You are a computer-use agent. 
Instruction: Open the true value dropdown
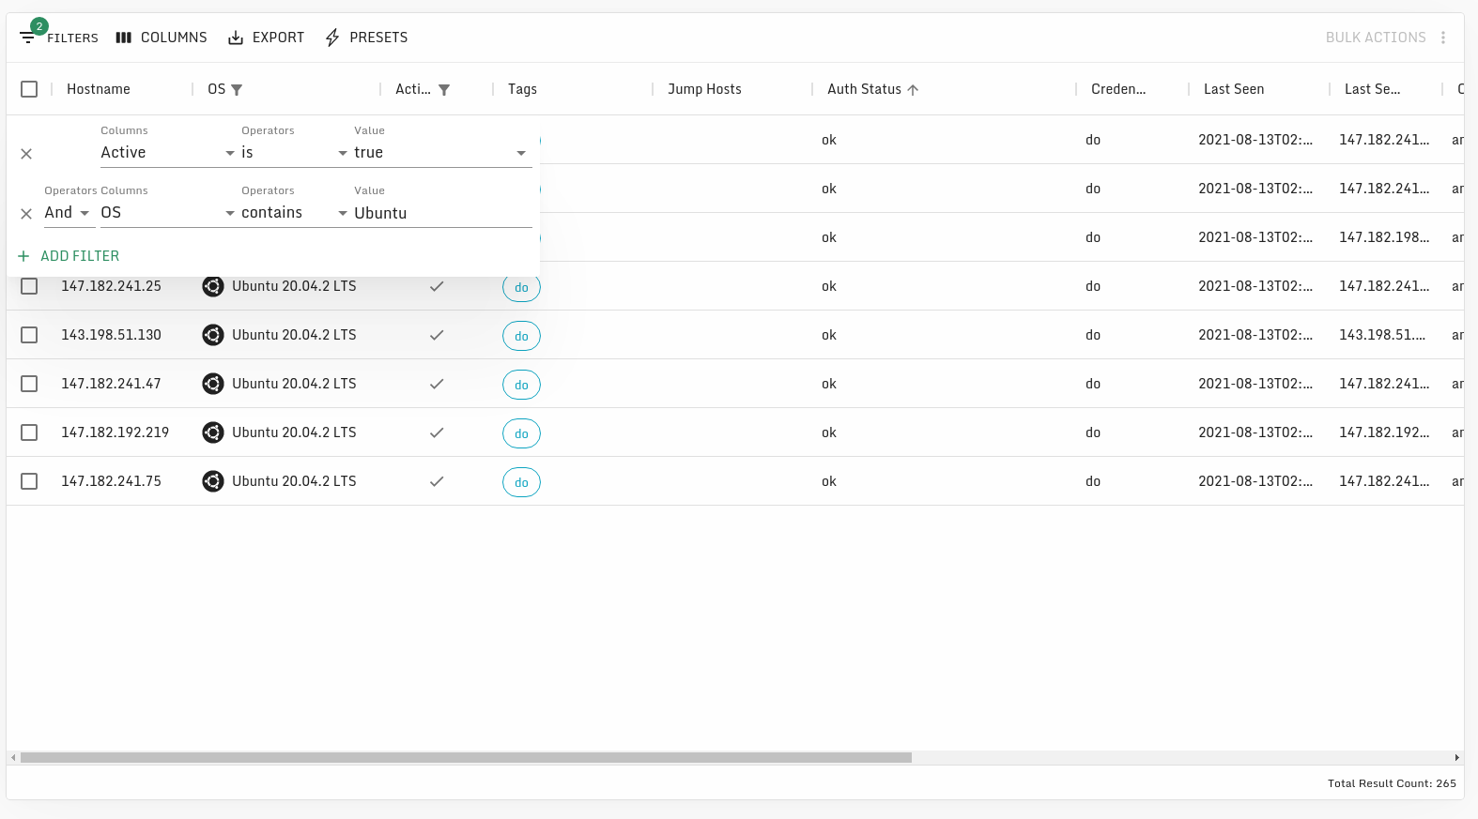coord(440,153)
